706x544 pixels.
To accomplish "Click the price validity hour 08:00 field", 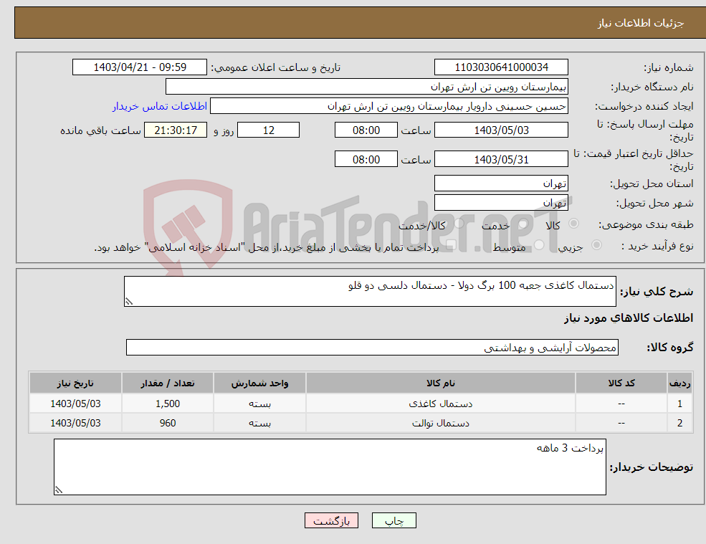I will click(x=366, y=159).
